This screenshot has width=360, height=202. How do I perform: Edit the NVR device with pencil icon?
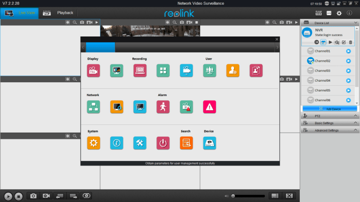pos(344,42)
